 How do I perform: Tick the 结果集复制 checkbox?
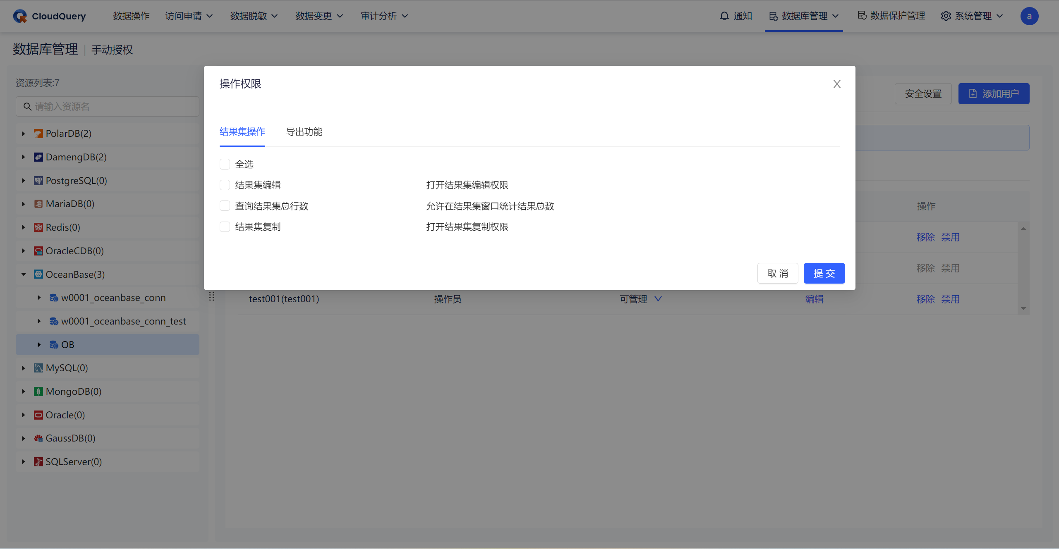(225, 227)
